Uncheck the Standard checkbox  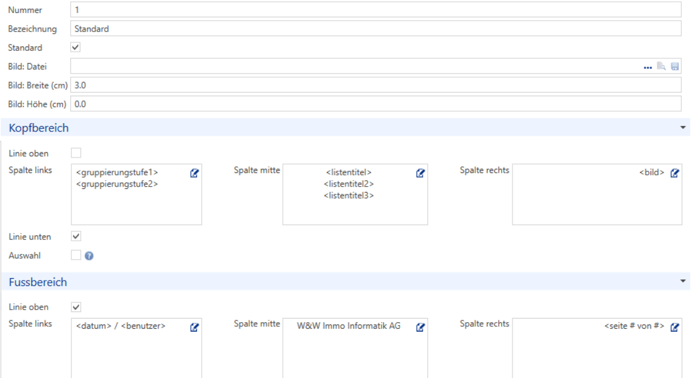(x=76, y=48)
